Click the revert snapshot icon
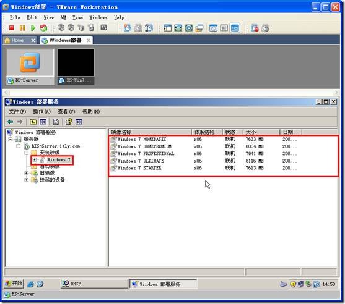This screenshot has height=304, width=345. [x=138, y=28]
